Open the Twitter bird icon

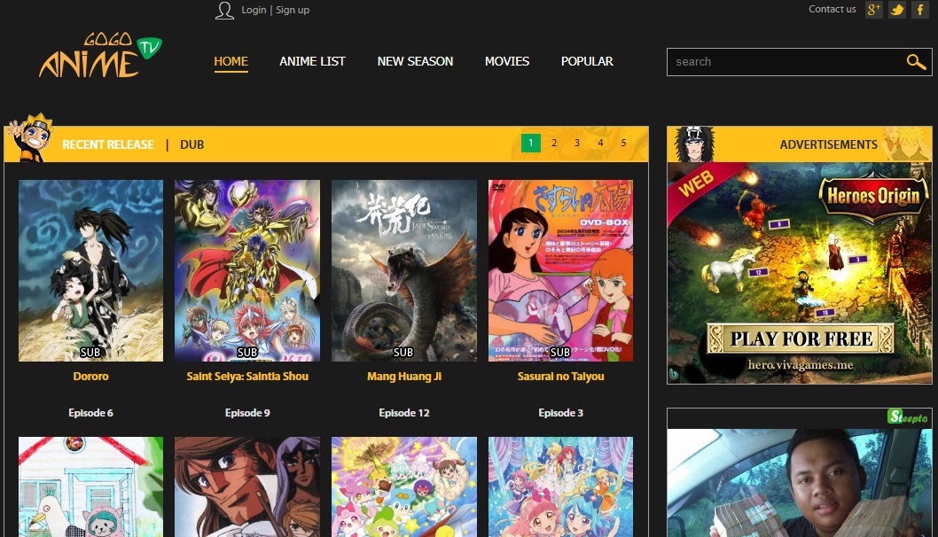click(896, 10)
